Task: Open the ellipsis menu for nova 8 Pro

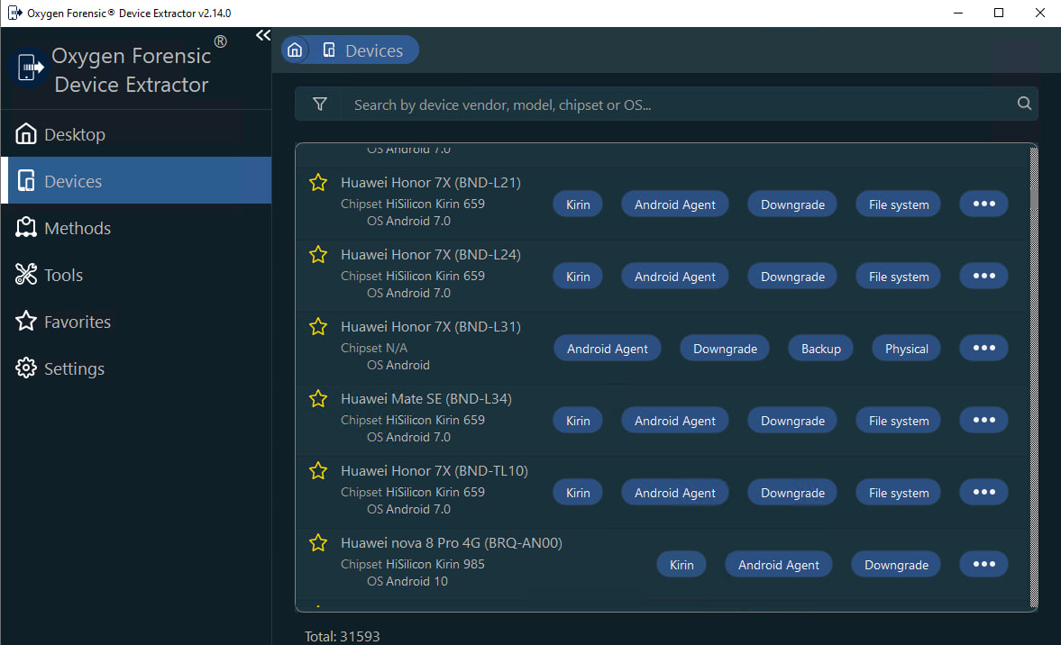Action: [983, 565]
